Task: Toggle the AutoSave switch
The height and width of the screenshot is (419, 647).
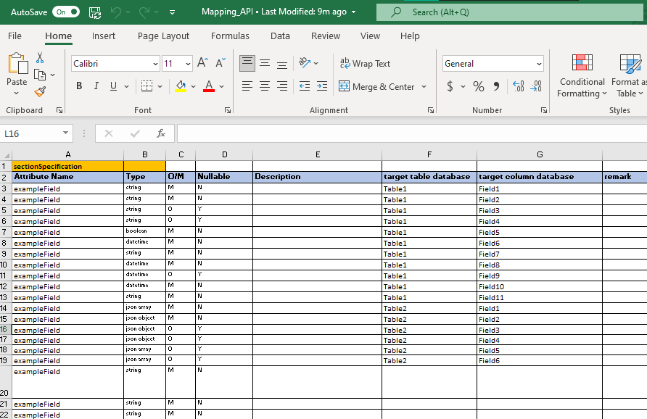Action: click(66, 12)
